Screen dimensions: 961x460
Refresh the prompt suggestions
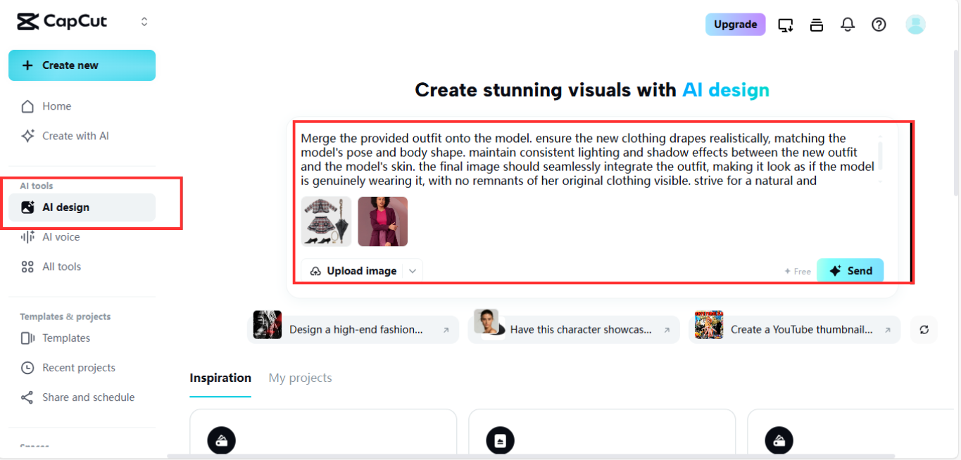[x=924, y=329]
